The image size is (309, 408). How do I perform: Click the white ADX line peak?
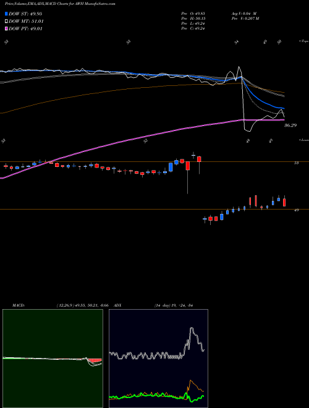pyautogui.click(x=192, y=329)
